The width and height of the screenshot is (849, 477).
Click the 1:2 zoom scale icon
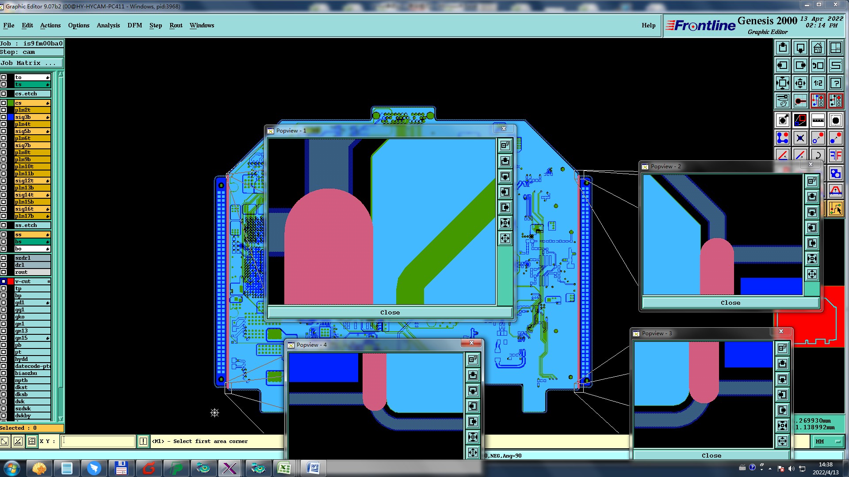point(818,83)
